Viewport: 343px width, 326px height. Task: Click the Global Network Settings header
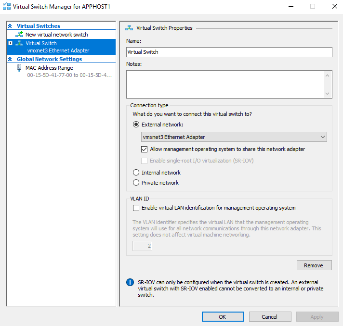pyautogui.click(x=49, y=59)
